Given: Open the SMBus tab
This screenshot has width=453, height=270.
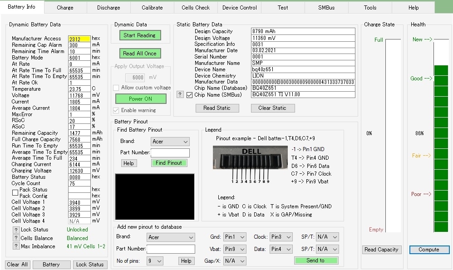Looking at the screenshot, I should (x=326, y=8).
